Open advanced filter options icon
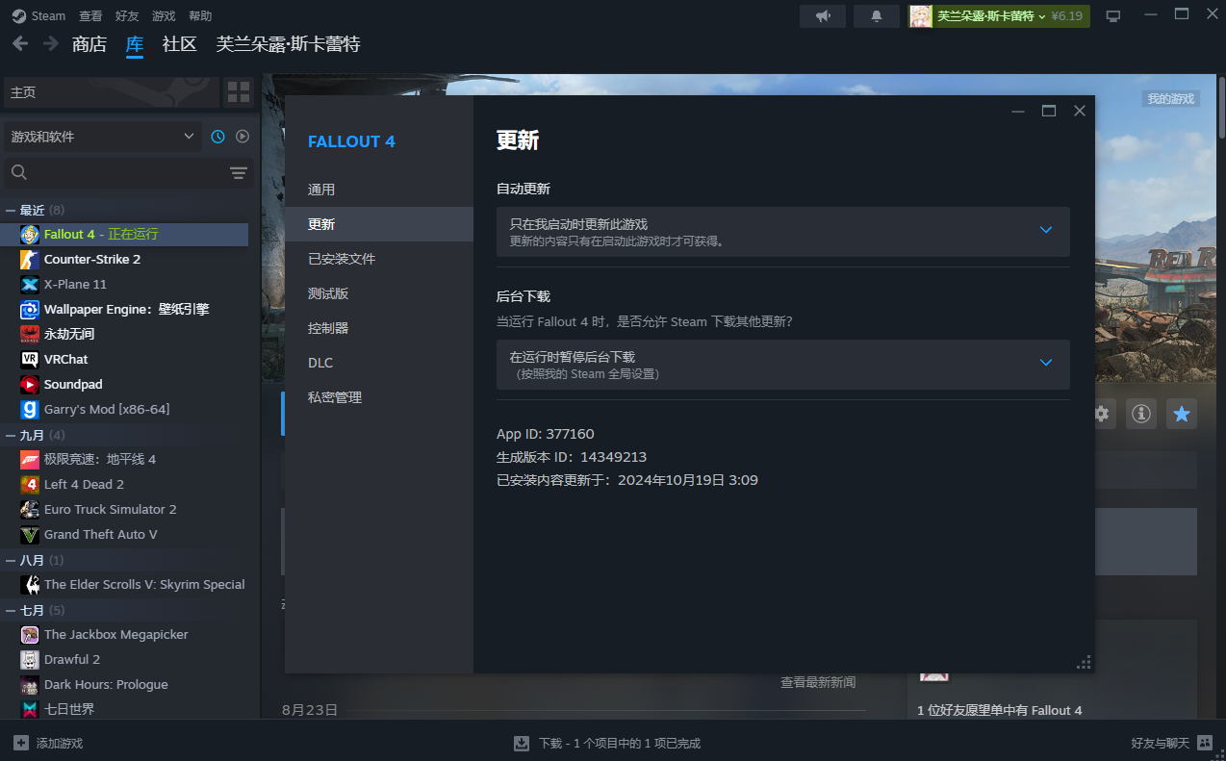The width and height of the screenshot is (1226, 761). pos(239,173)
